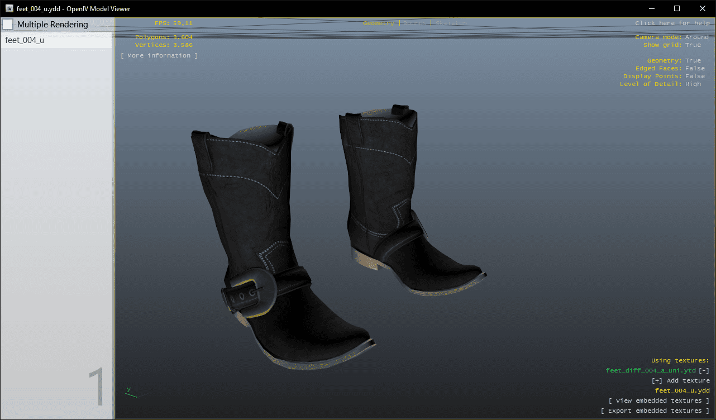Click View embedded textures
716x420 pixels.
(x=658, y=401)
